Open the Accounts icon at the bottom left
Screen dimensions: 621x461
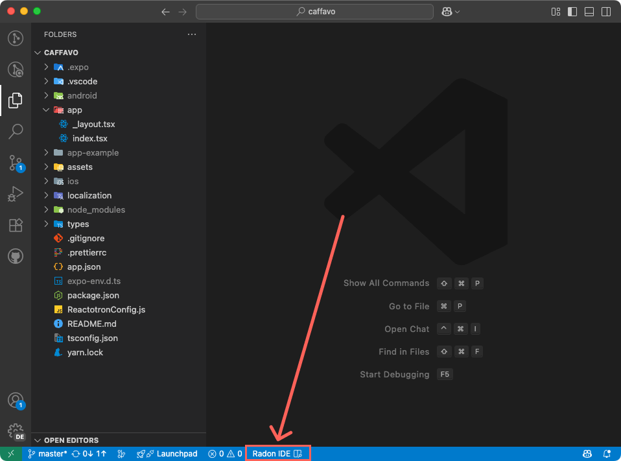(x=14, y=401)
